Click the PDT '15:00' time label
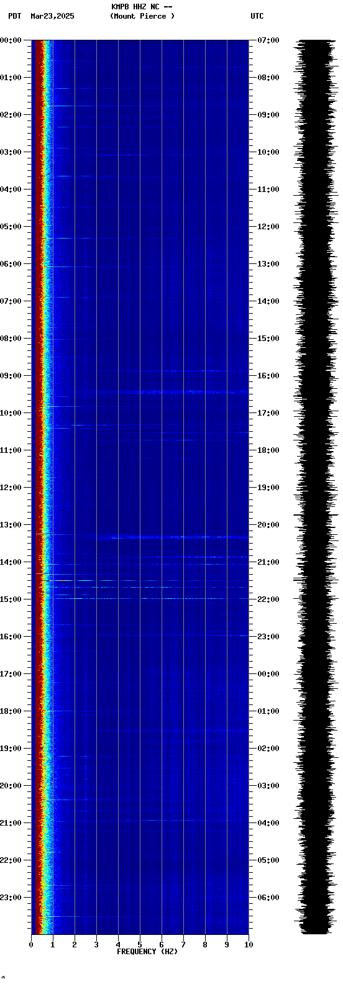This screenshot has height=984, width=343. 11,599
